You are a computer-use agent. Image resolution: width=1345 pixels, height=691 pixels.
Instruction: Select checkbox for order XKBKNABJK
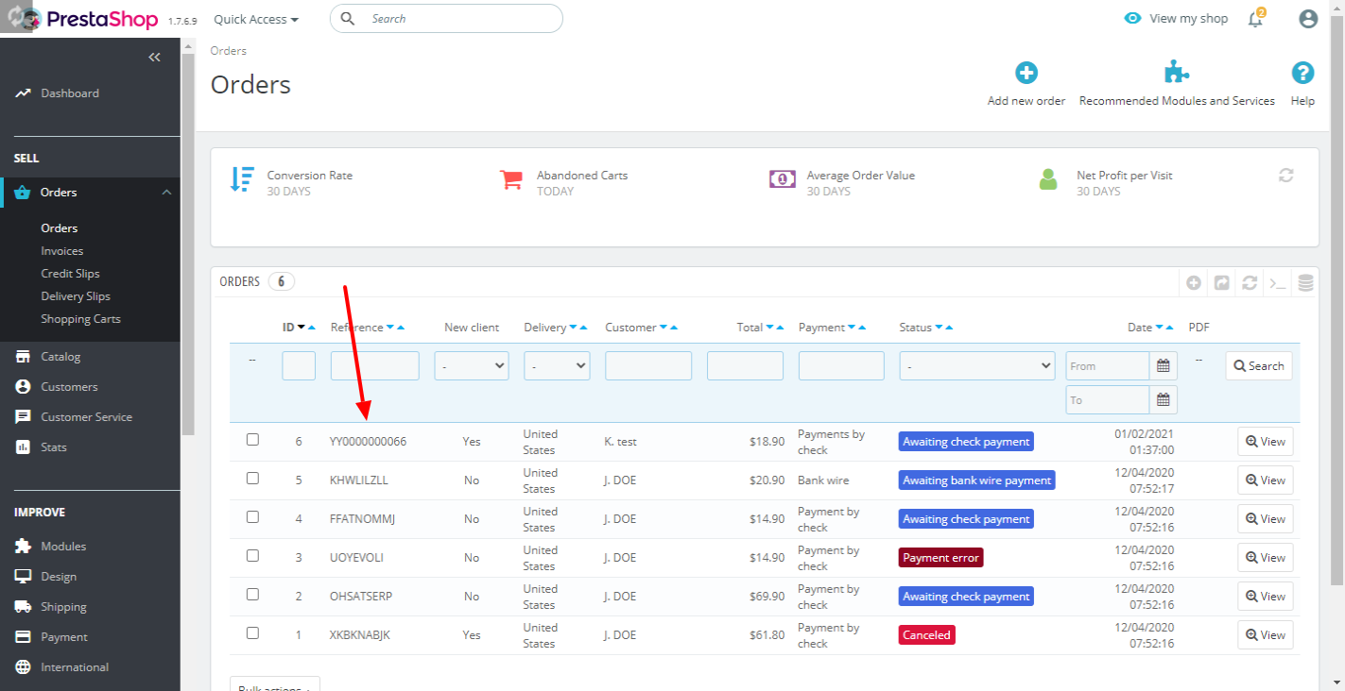coord(252,633)
